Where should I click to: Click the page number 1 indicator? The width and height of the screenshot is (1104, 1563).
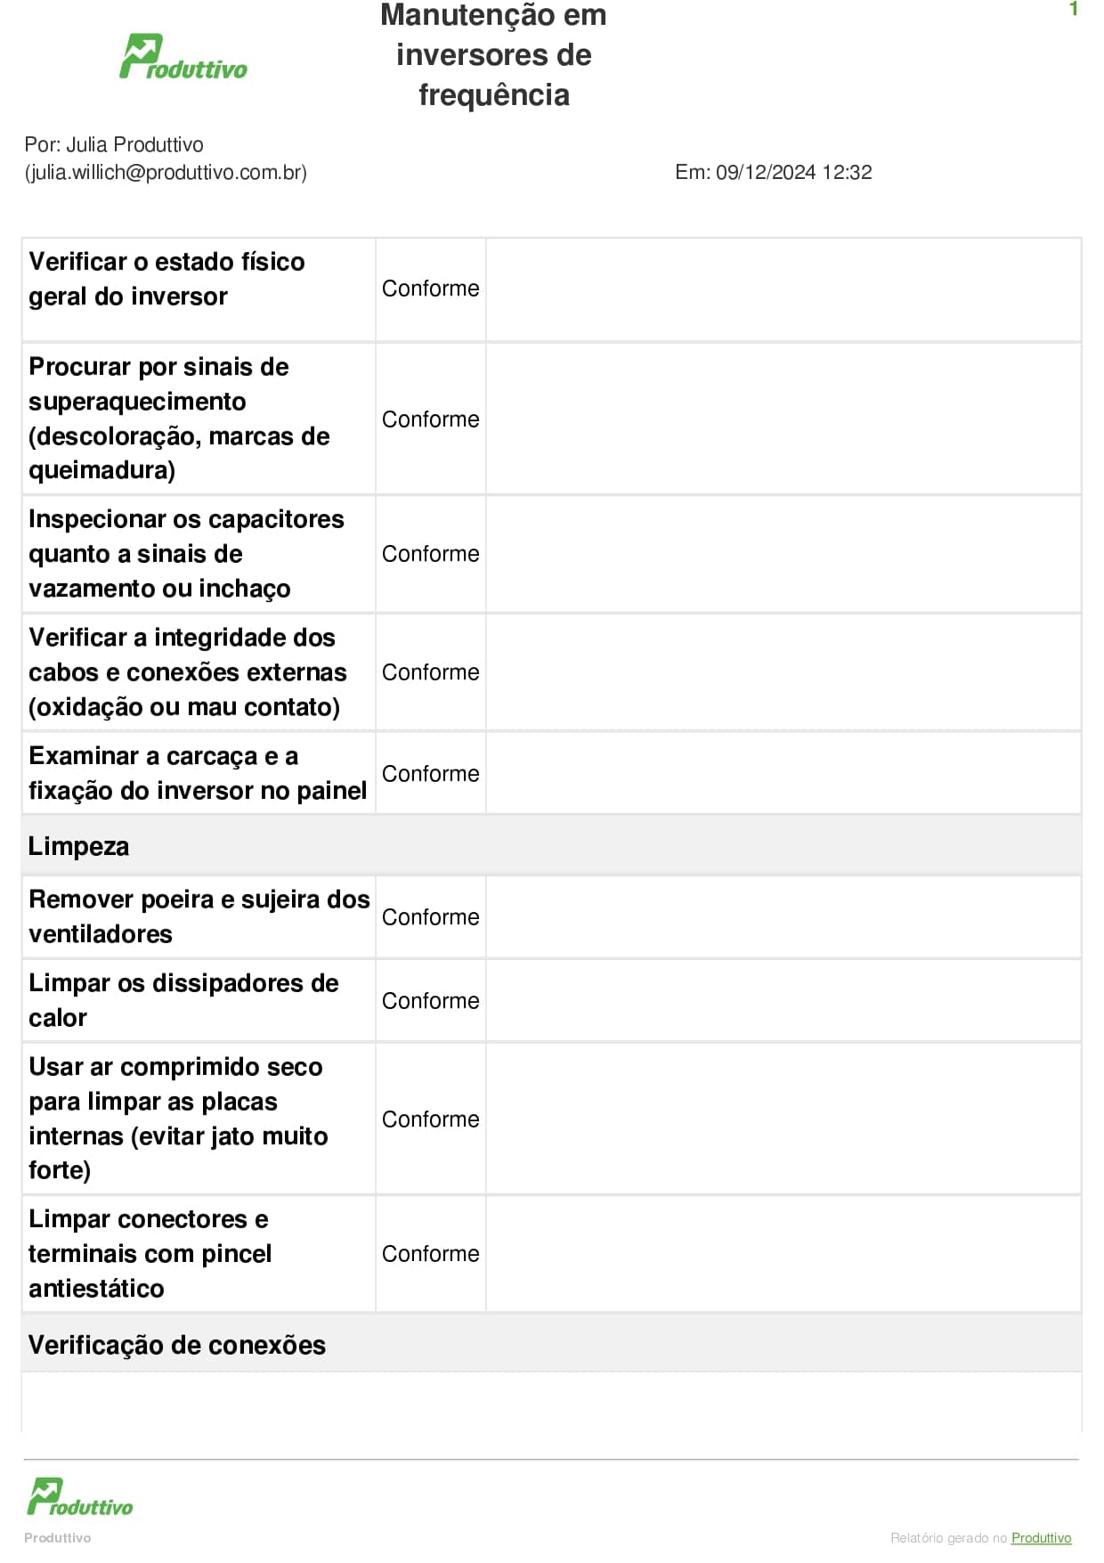[x=1073, y=10]
